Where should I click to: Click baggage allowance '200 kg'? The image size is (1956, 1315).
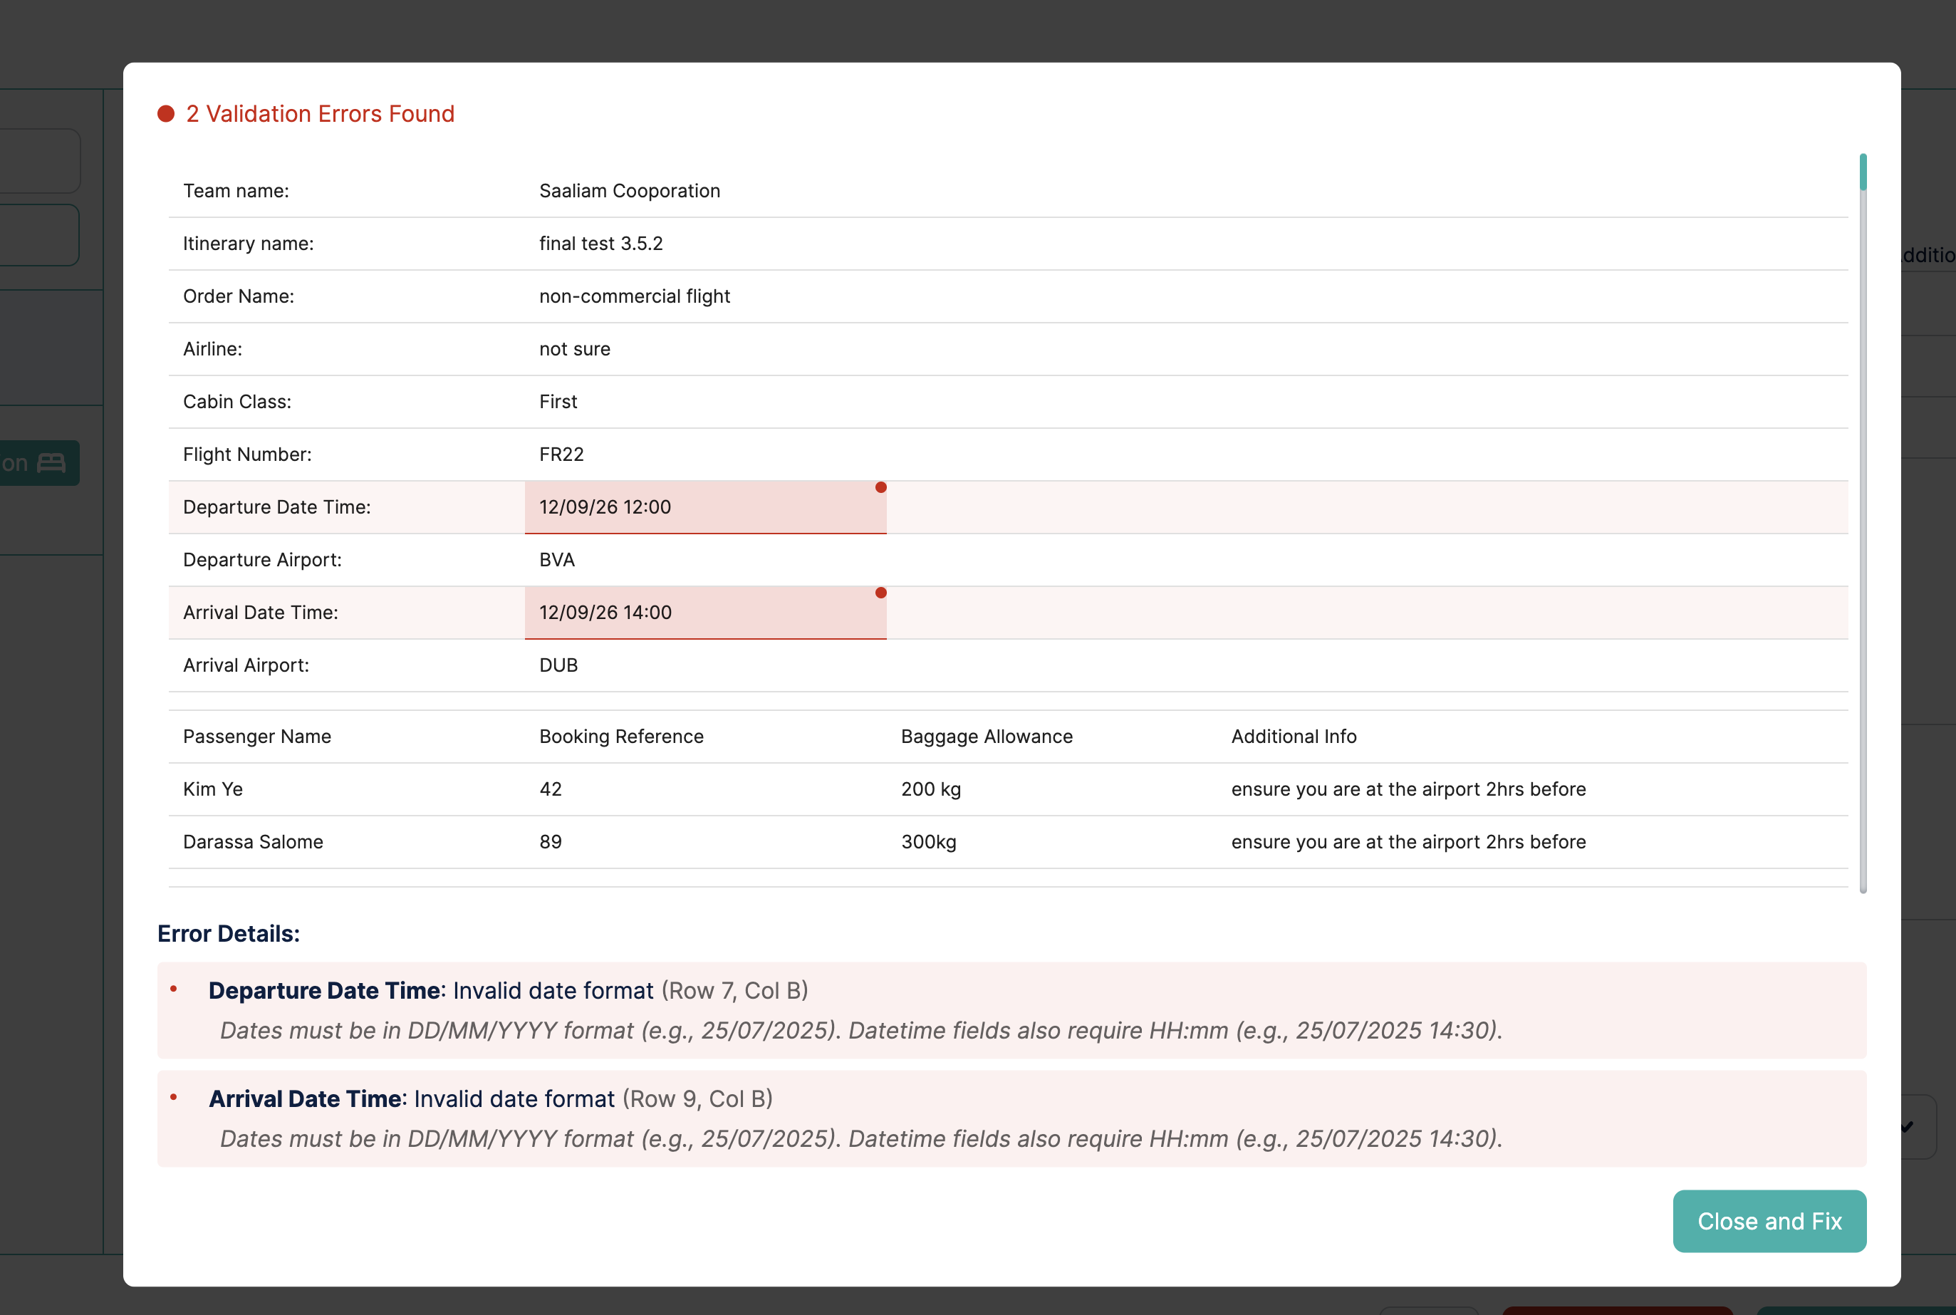pos(932,789)
